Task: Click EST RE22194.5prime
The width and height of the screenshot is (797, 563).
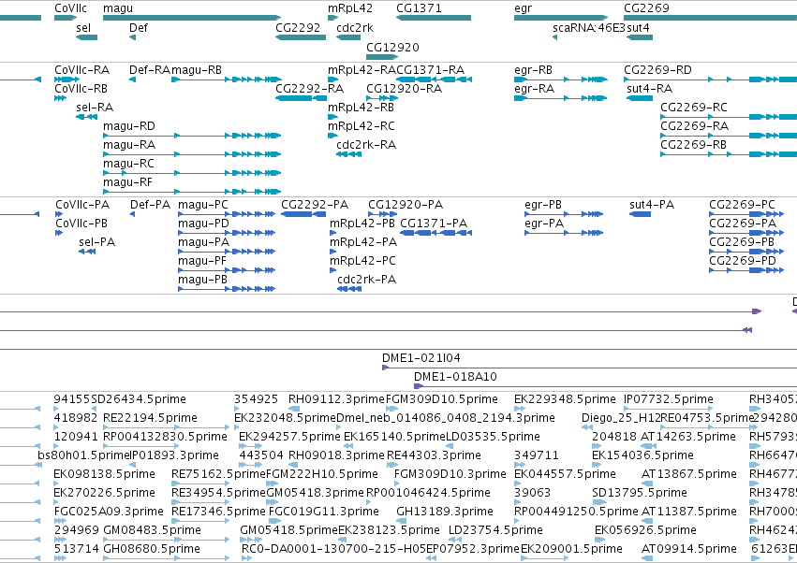Action: (150, 418)
